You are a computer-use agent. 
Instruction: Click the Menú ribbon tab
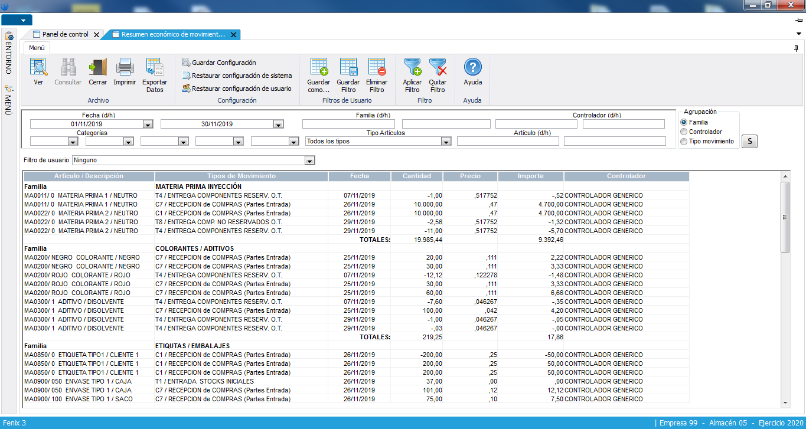(37, 48)
